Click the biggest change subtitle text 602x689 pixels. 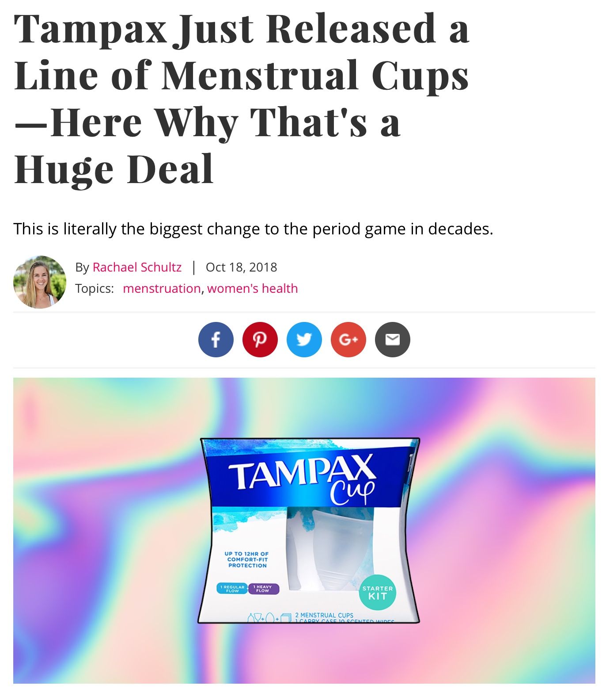tap(253, 229)
